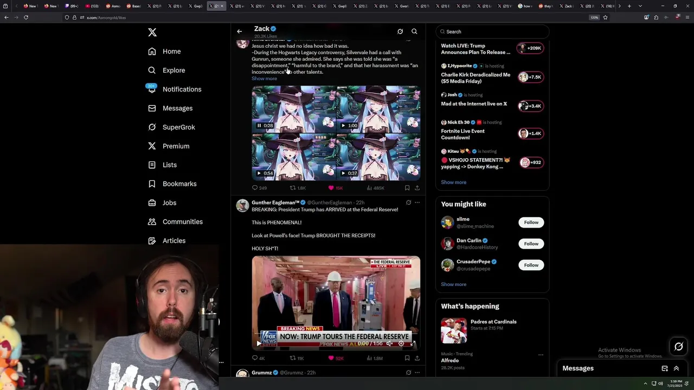Bookmark the Gunther Eagleman tweet

click(407, 358)
